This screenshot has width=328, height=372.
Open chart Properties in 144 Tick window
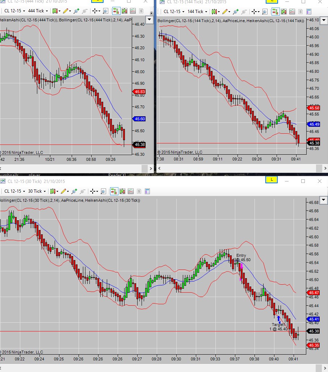point(308,11)
